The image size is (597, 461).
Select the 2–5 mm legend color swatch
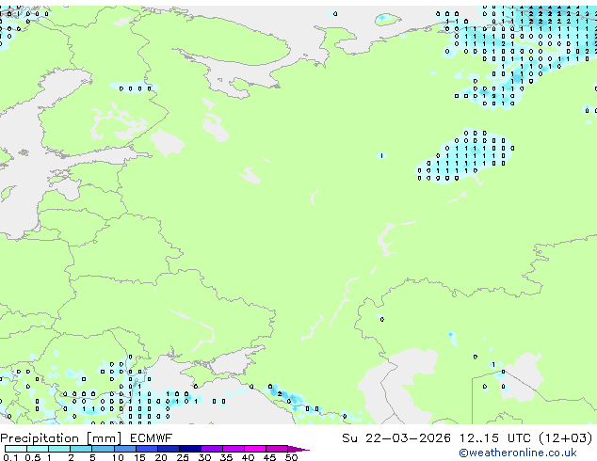pos(81,449)
